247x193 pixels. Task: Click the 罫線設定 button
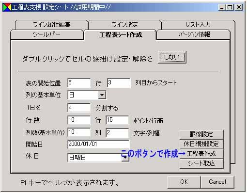[201, 134]
